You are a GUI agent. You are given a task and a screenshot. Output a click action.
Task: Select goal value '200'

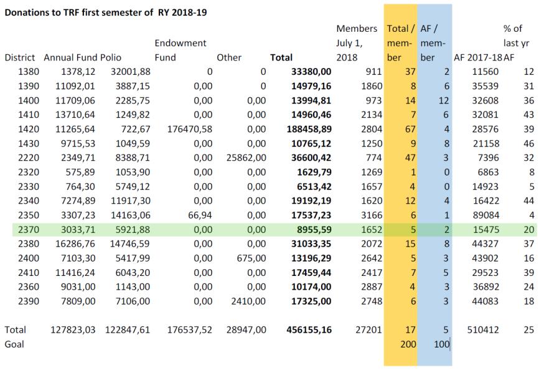tap(408, 344)
